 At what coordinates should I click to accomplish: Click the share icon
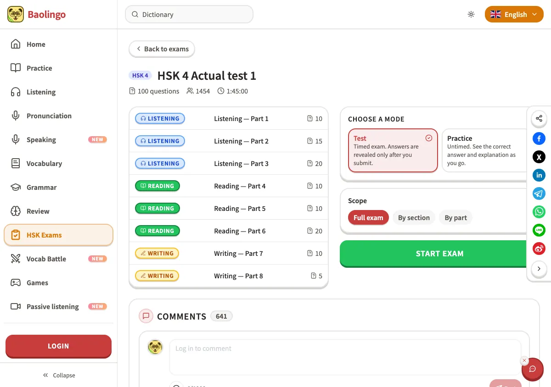point(539,118)
